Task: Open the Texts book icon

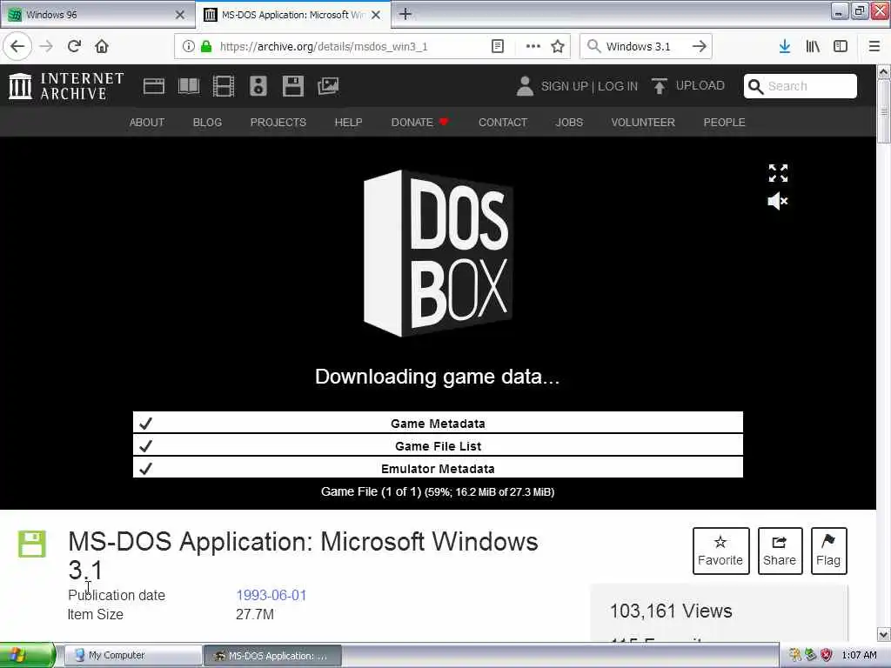Action: (189, 86)
